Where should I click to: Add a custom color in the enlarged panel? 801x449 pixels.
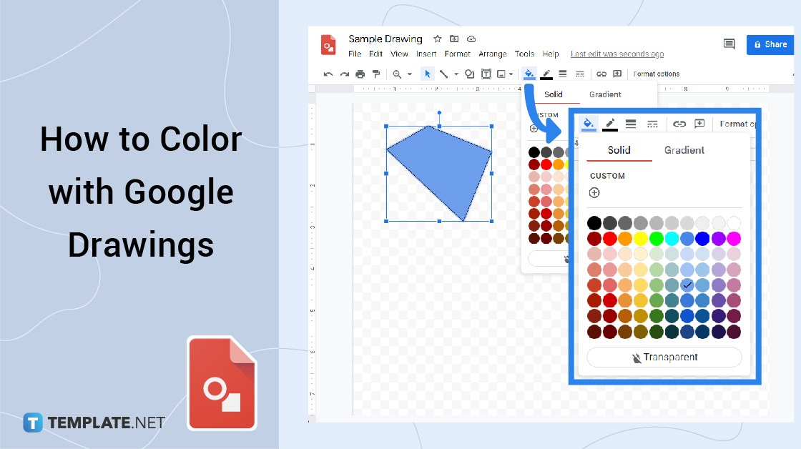(x=594, y=192)
